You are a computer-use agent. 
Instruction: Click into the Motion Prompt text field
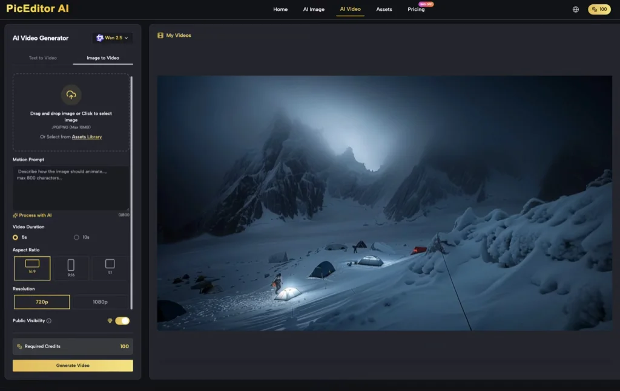pyautogui.click(x=71, y=187)
